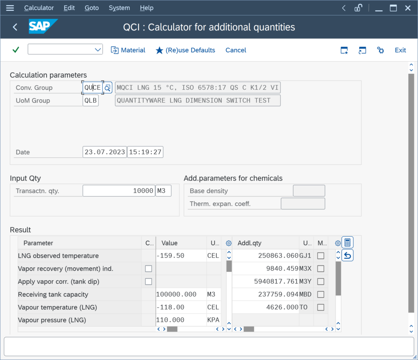Click the Transactn. qty. value field
Image resolution: width=418 pixels, height=360 pixels.
click(119, 191)
